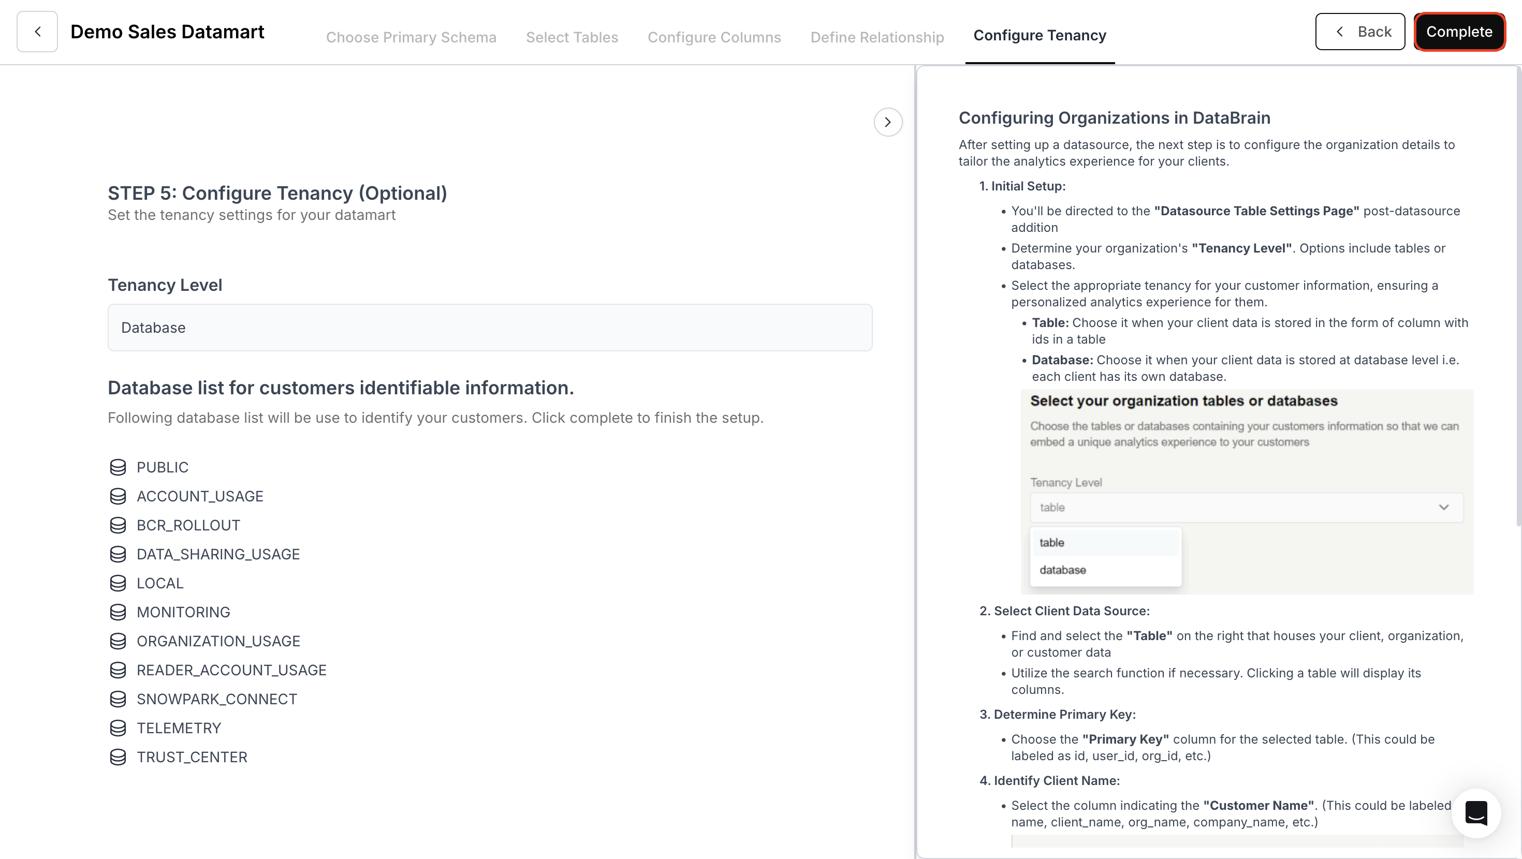
Task: Open the Tenancy Level dropdown showing Database
Action: 489,327
